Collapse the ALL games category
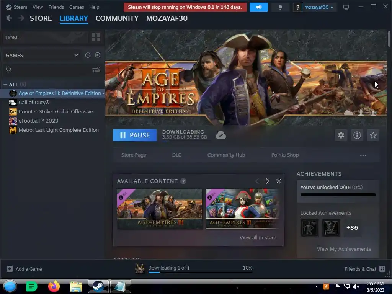Screen dimensions: 392x294 (5, 85)
